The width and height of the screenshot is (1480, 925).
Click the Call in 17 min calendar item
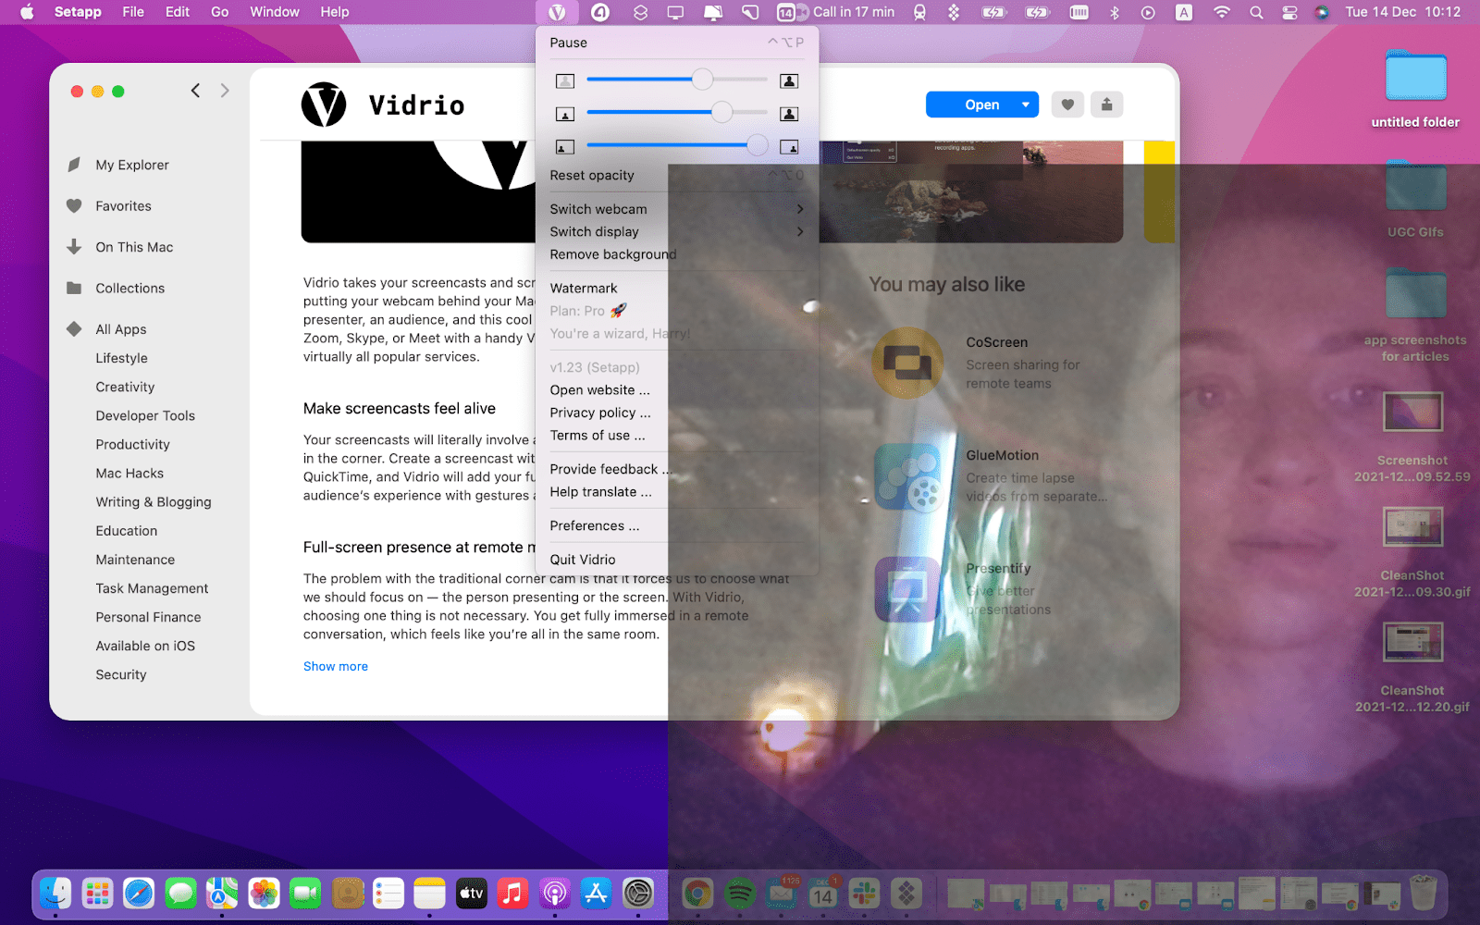click(x=835, y=12)
